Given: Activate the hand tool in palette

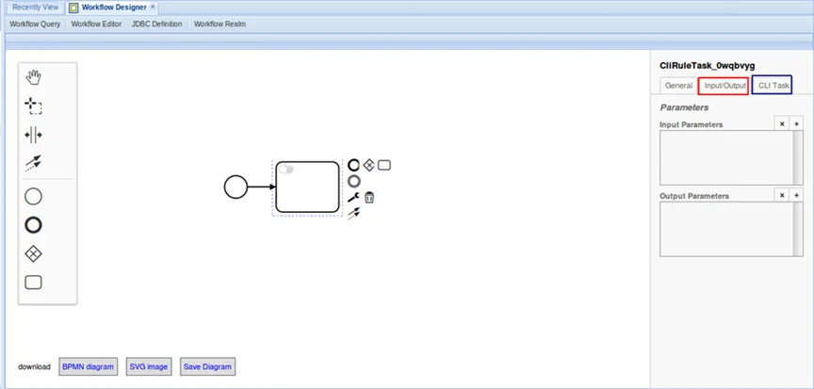Looking at the screenshot, I should coord(33,78).
